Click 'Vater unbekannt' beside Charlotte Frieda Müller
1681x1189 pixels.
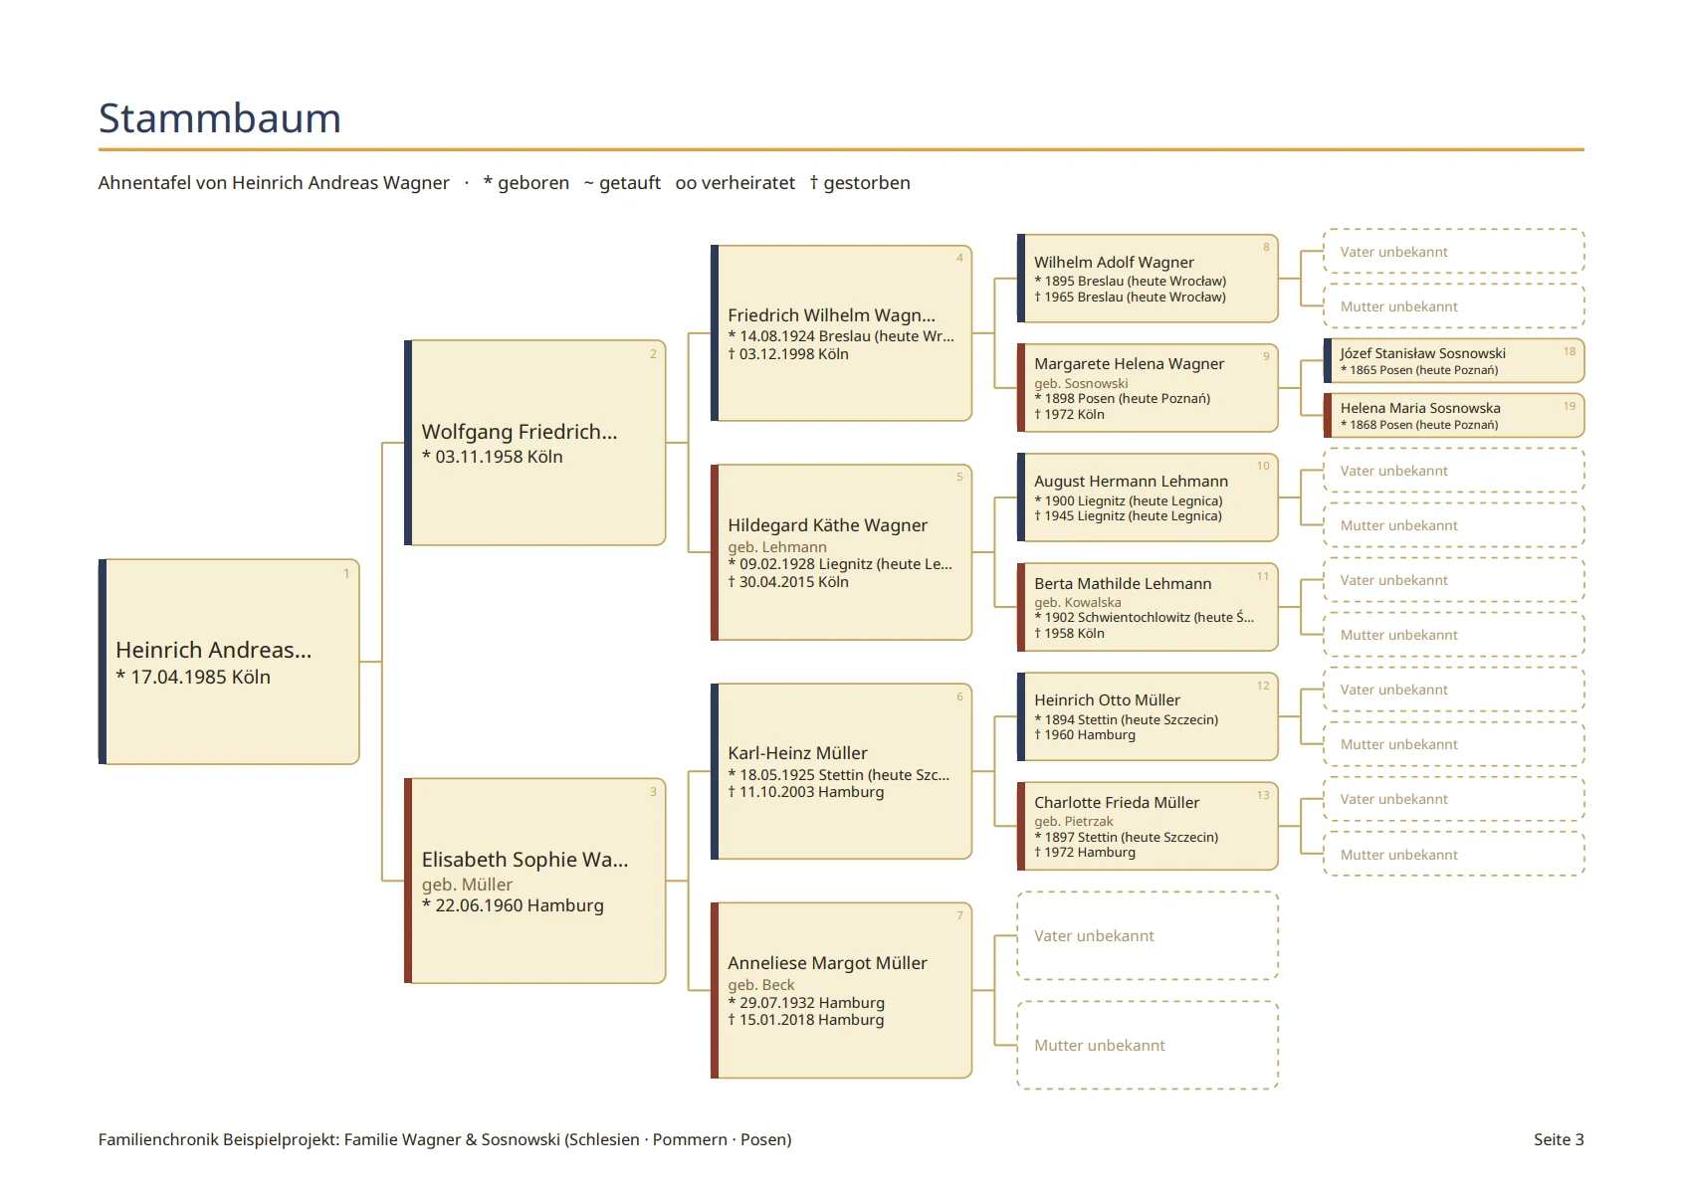(1454, 798)
